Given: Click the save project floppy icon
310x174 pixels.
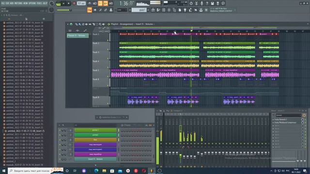Looking at the screenshot, I should click(x=212, y=3).
